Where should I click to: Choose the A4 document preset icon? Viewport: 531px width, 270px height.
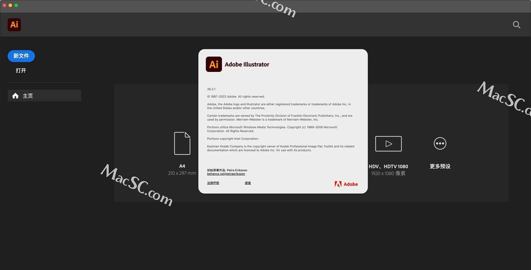[182, 143]
